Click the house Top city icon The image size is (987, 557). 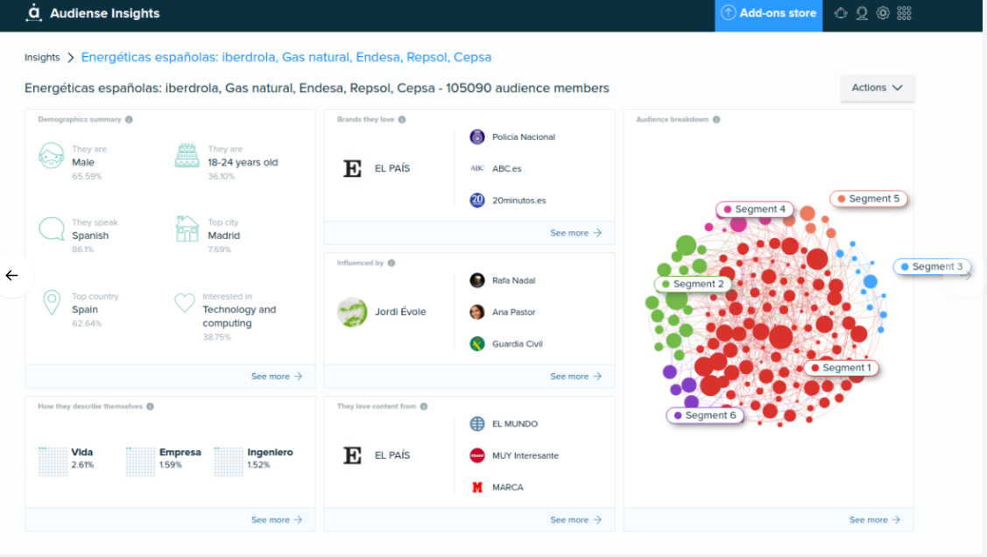coord(187,229)
